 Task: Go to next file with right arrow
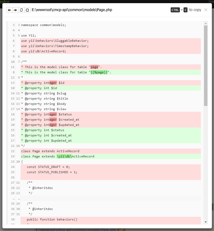pyautogui.click(x=15, y=10)
